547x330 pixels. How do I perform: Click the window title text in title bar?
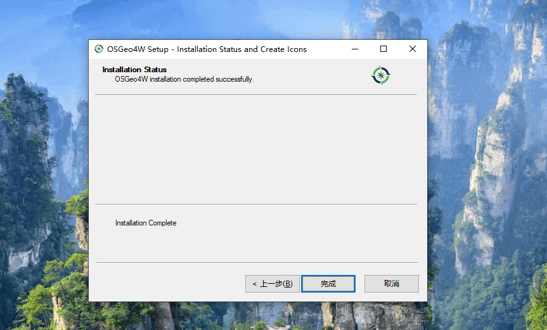click(x=207, y=49)
